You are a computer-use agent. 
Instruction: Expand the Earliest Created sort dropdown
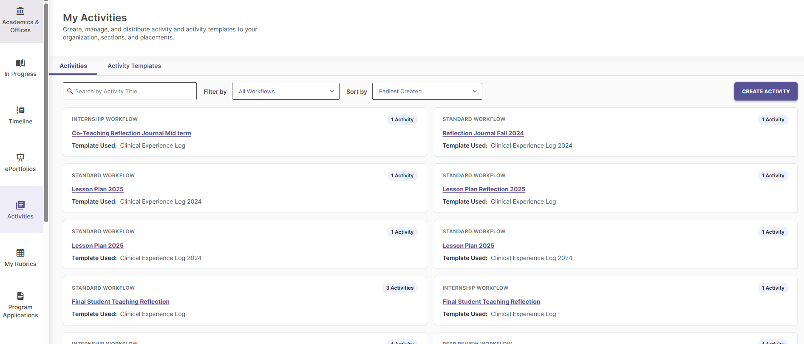coord(427,91)
